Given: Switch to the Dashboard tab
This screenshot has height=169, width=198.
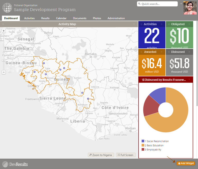Looking at the screenshot, I should (11, 18).
